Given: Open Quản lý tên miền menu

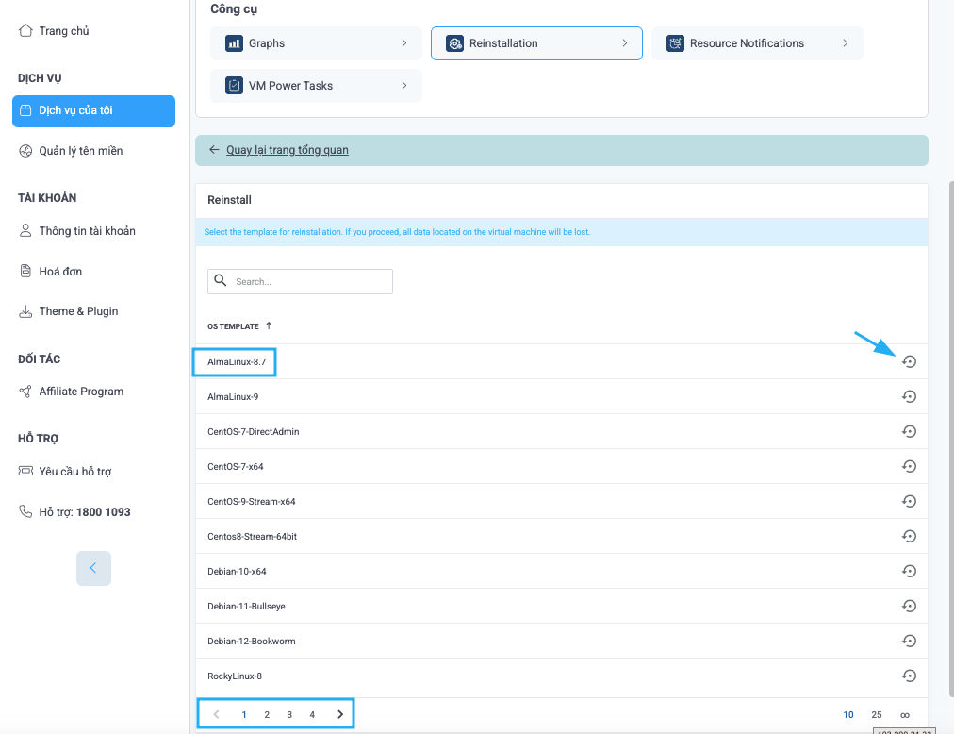Looking at the screenshot, I should point(80,151).
